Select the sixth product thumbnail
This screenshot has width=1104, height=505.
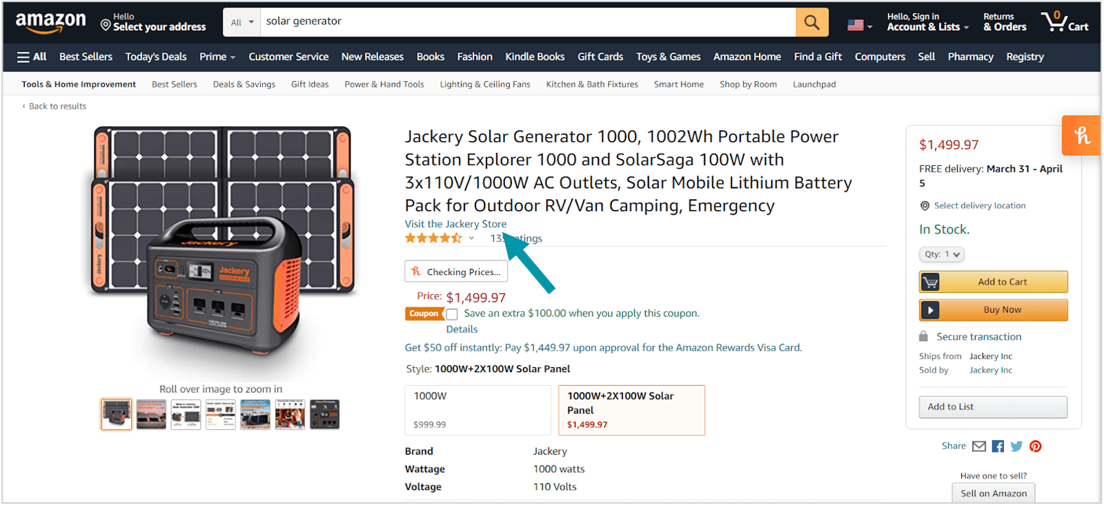[290, 415]
